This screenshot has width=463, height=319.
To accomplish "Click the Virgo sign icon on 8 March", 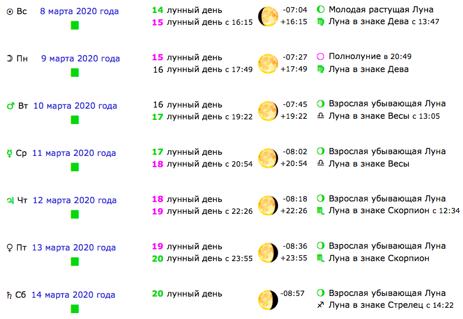I will point(321,22).
